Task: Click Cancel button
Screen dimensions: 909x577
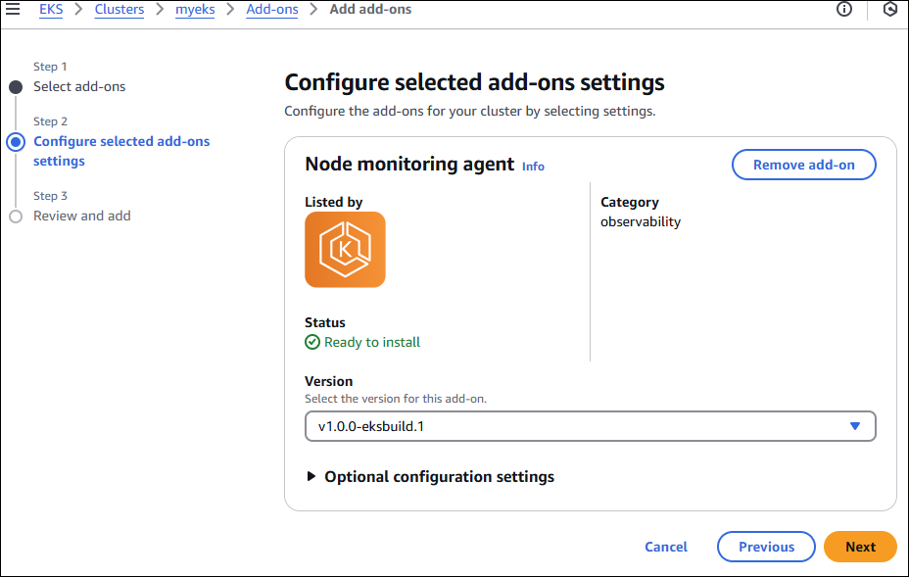Action: click(665, 547)
